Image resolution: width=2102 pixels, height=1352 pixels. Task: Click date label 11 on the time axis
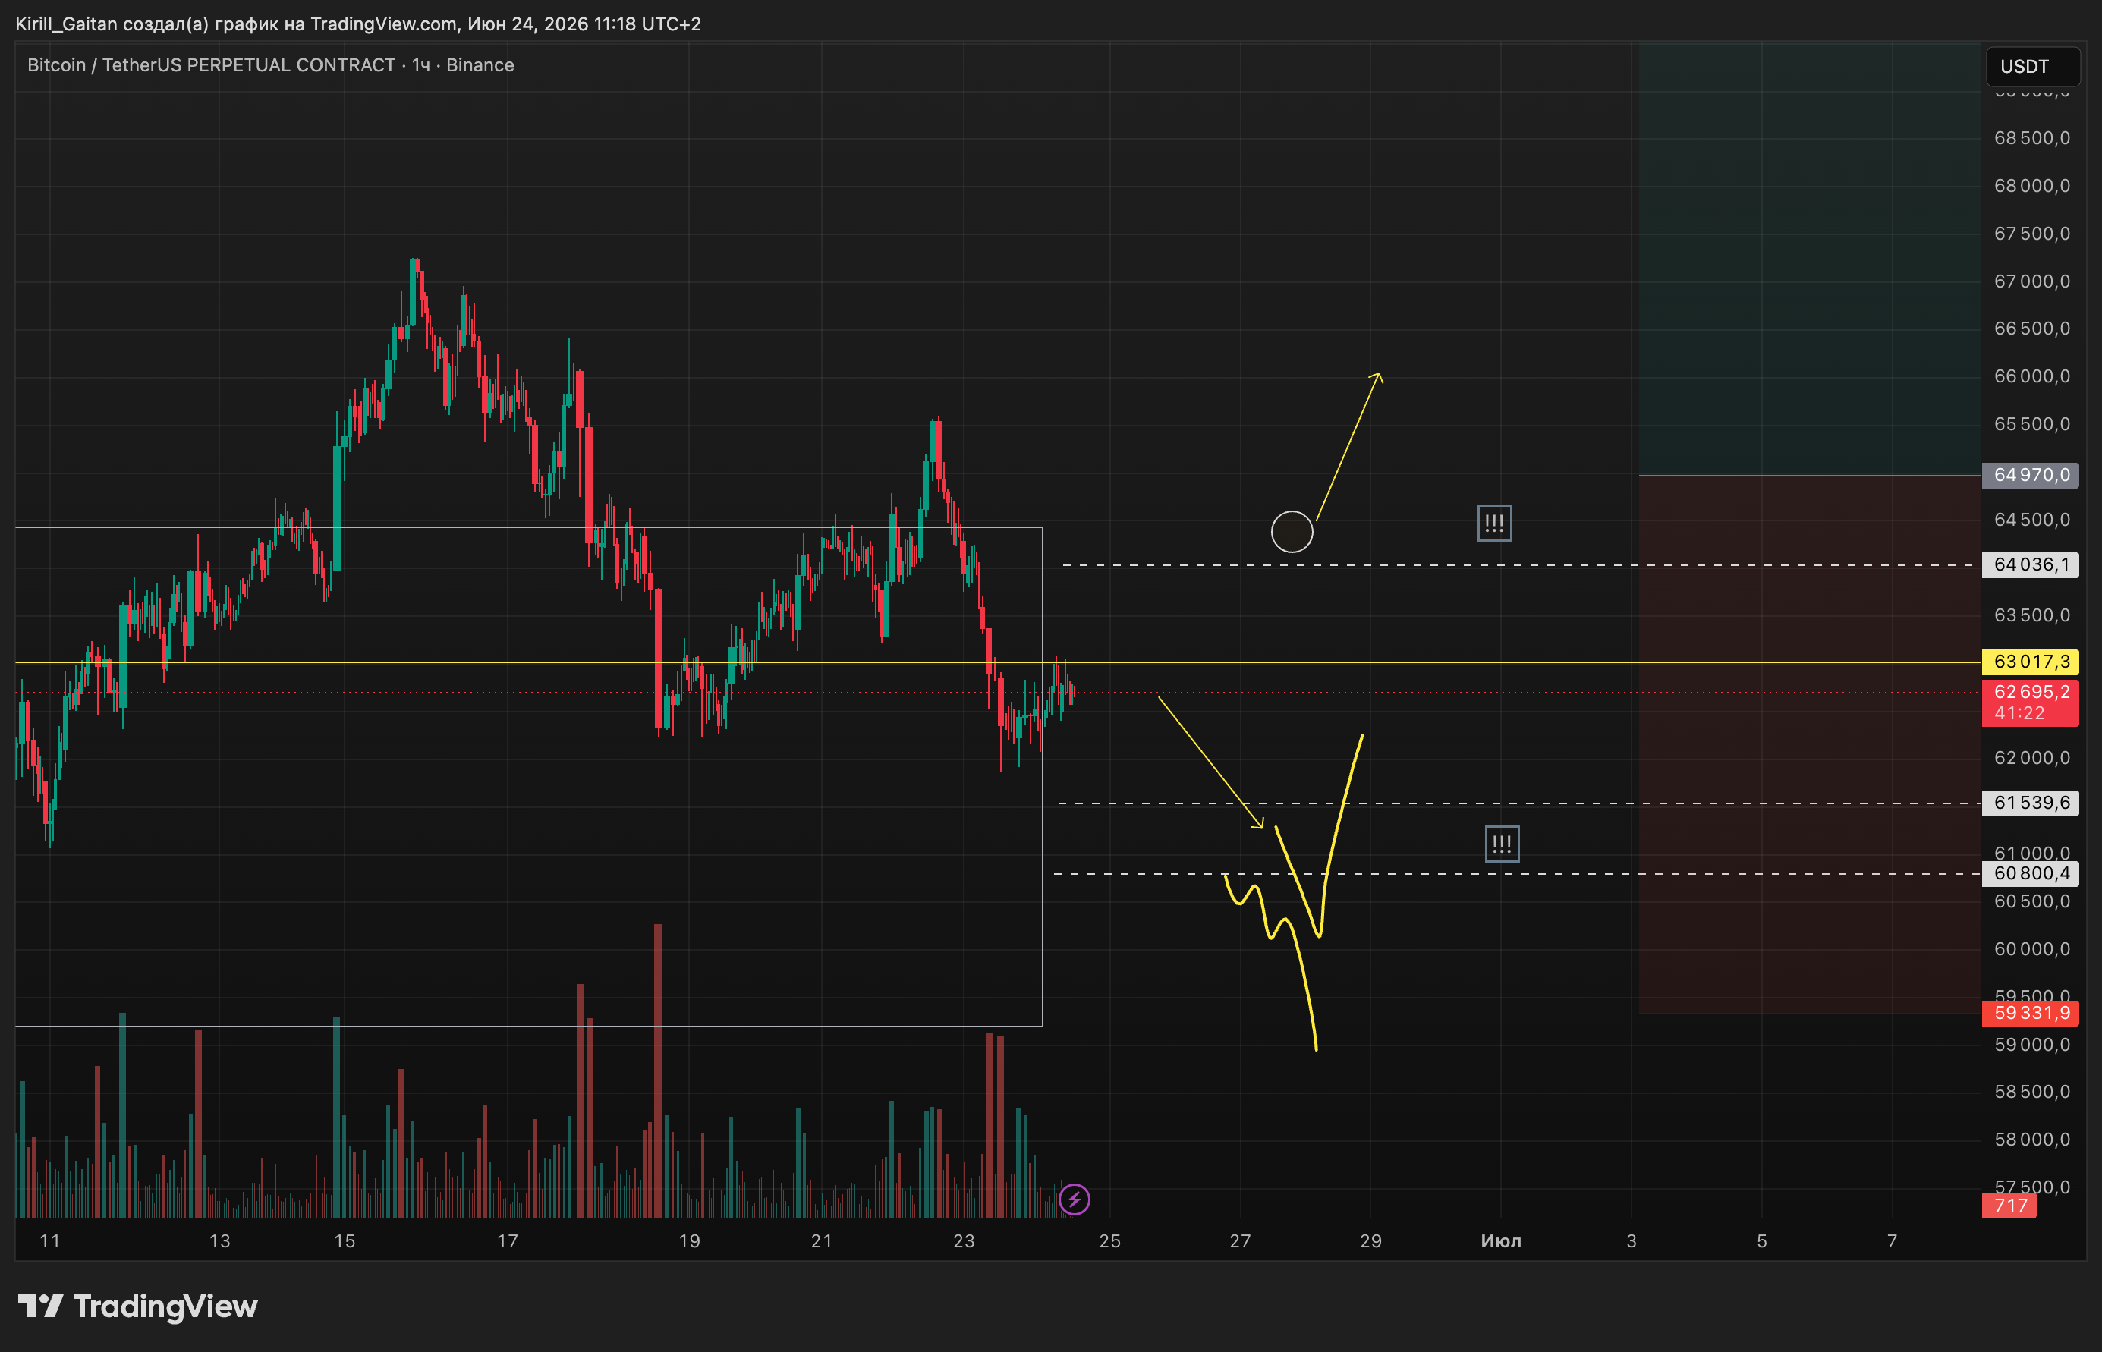tap(50, 1240)
